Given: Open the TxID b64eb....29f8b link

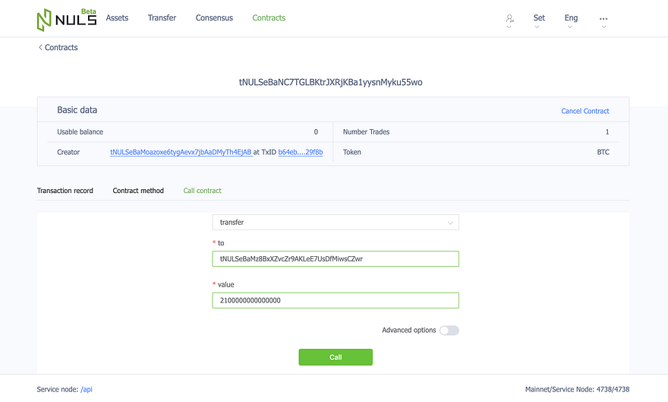Looking at the screenshot, I should (x=301, y=152).
